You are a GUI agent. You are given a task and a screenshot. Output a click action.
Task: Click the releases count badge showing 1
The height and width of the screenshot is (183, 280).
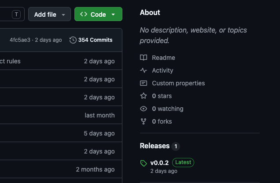click(x=176, y=146)
